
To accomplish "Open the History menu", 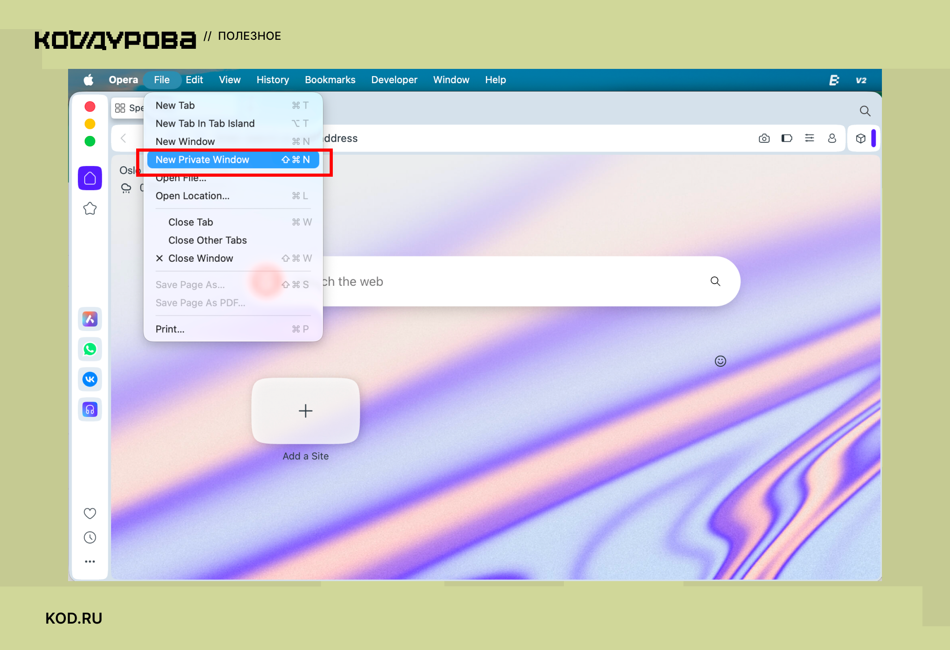I will click(x=273, y=80).
